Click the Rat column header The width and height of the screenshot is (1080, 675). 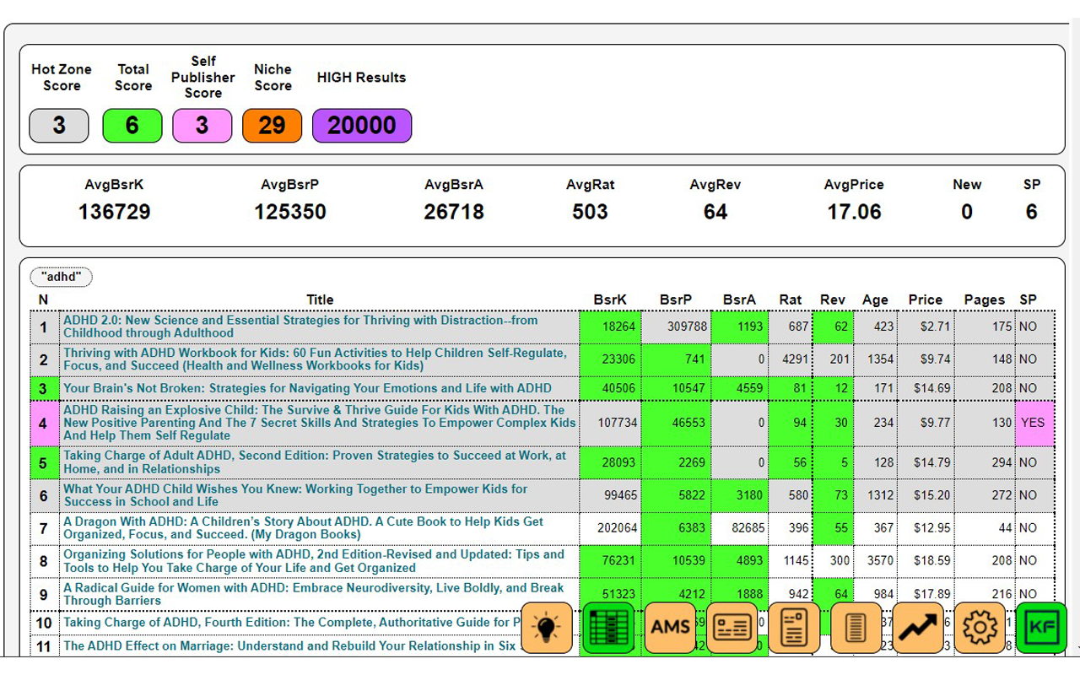[791, 300]
